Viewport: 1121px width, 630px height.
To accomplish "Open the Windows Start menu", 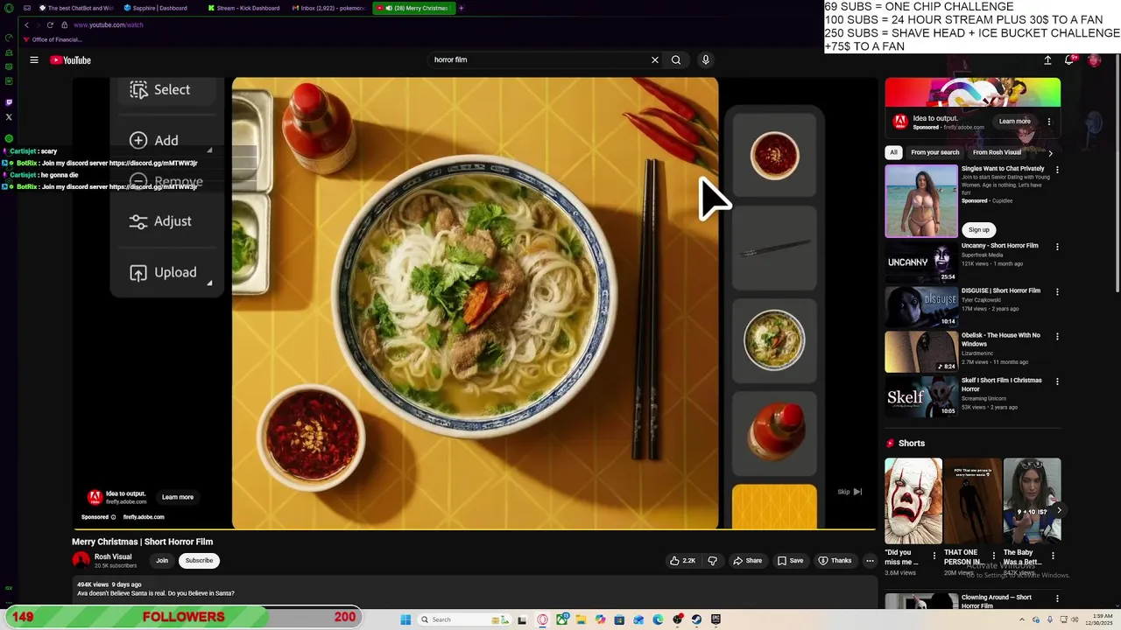I will click(405, 619).
